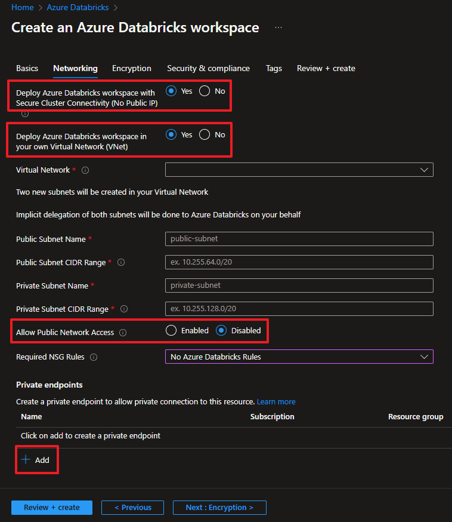
Task: Click Next : Encryption button
Action: coord(219,507)
